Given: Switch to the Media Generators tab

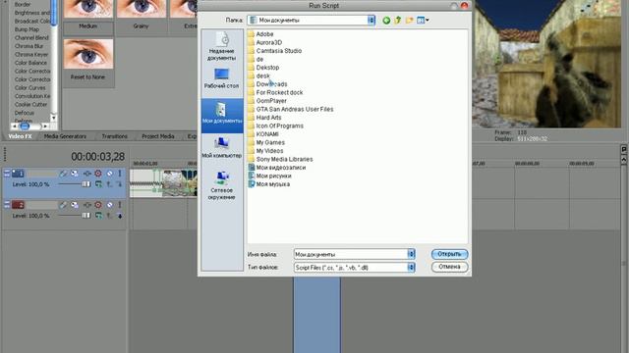Looking at the screenshot, I should 65,136.
